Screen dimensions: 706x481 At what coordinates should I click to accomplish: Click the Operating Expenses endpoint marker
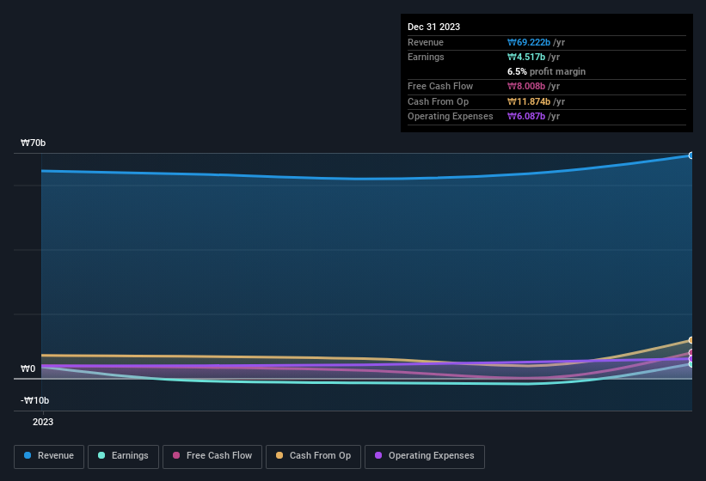pyautogui.click(x=691, y=359)
